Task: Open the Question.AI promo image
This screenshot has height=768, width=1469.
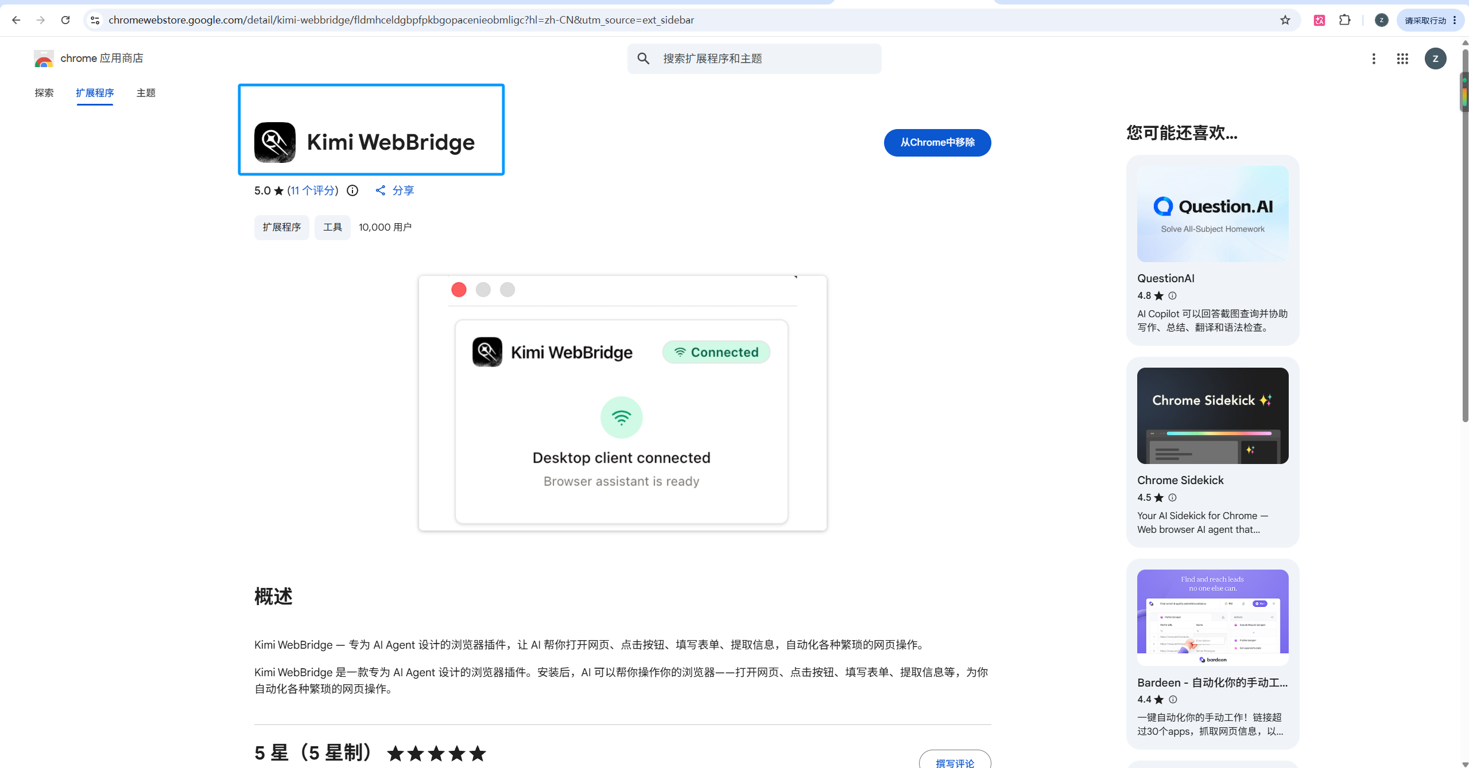Action: point(1213,214)
